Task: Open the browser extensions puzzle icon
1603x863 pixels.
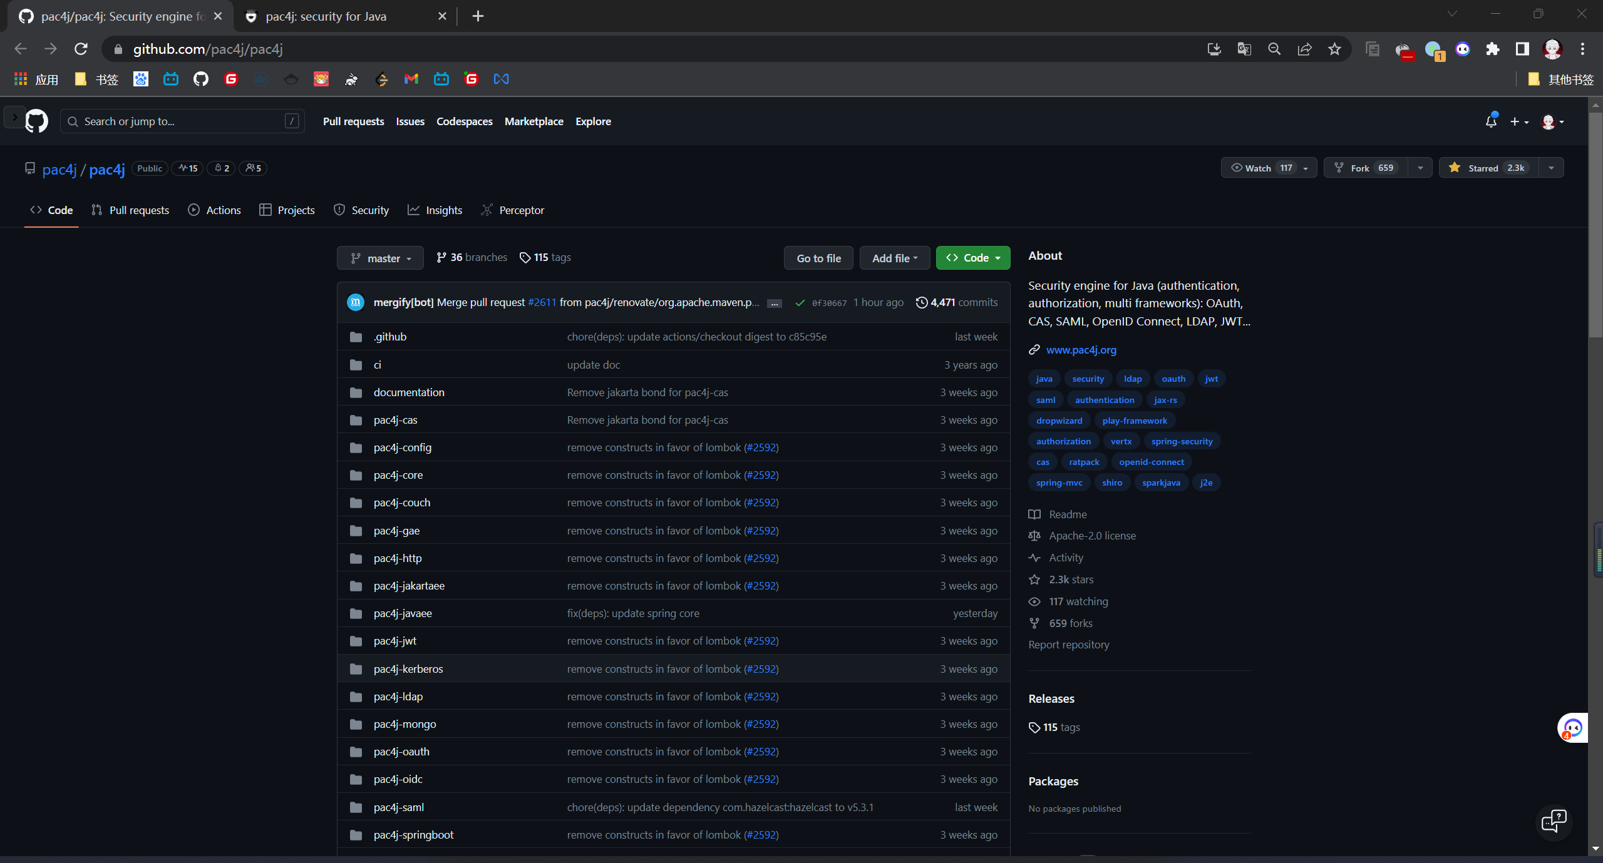Action: (x=1493, y=49)
